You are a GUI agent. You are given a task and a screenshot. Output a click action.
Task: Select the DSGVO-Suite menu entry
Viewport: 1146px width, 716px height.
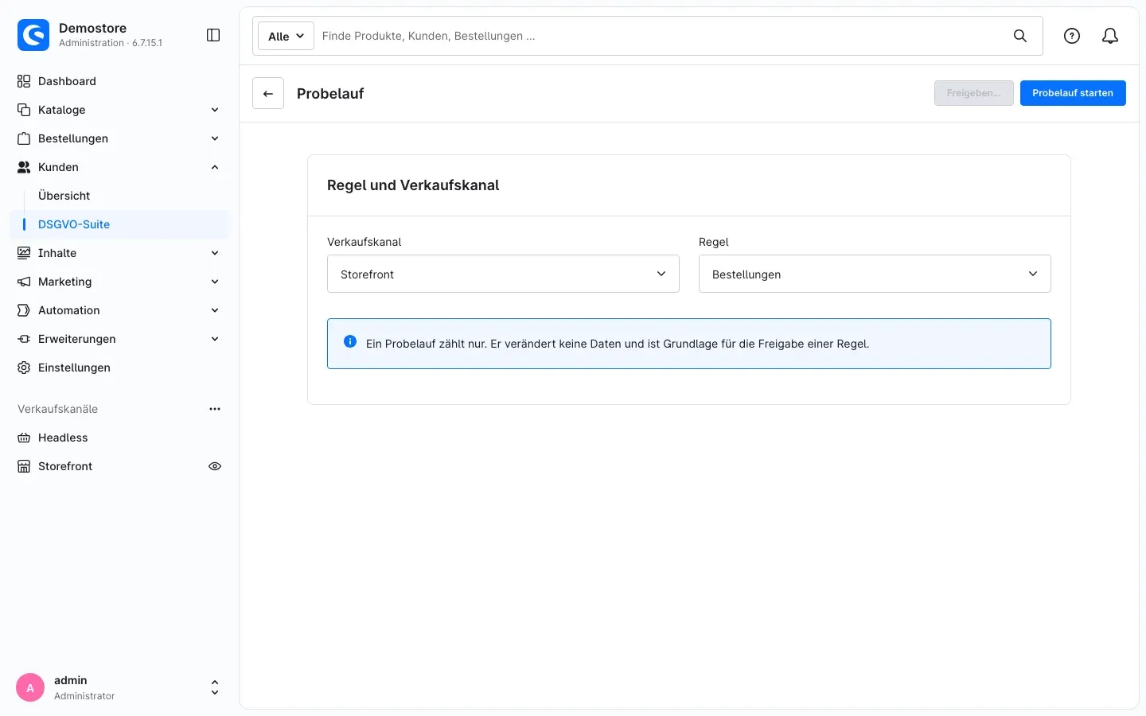coord(119,224)
